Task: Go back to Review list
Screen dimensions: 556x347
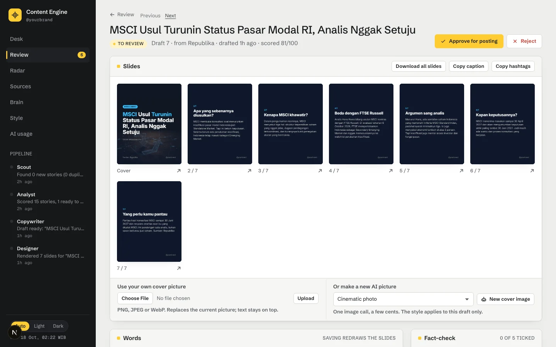Action: 122,15
